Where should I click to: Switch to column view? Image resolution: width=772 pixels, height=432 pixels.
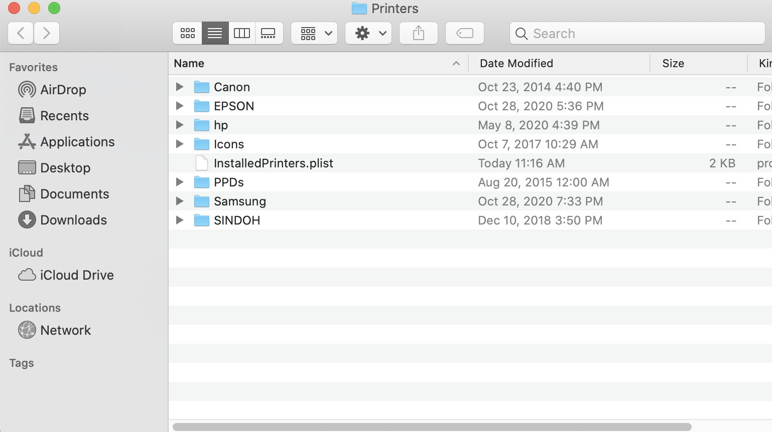tap(242, 33)
